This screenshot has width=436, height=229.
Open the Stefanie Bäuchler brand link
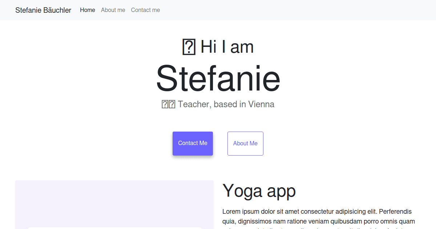coord(43,10)
